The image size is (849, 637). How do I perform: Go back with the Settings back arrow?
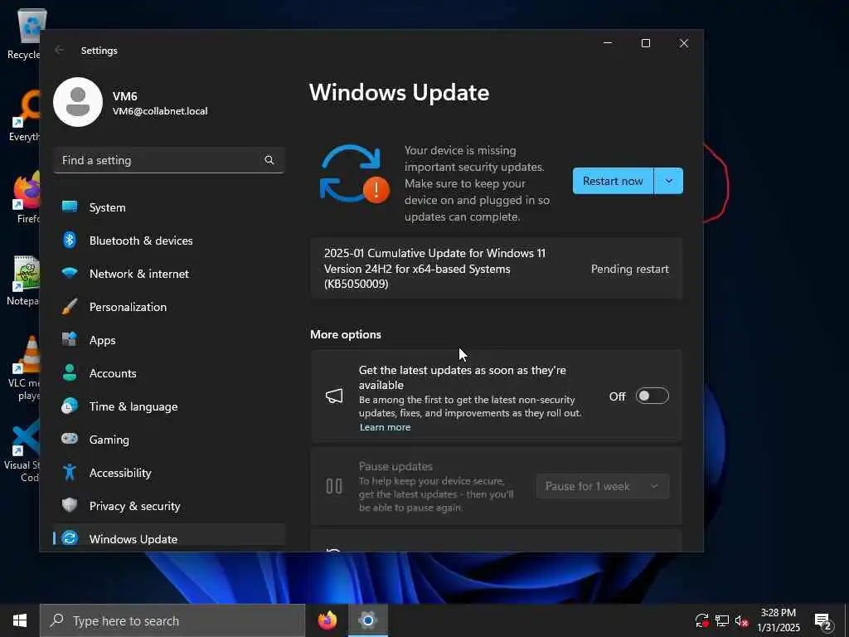point(59,50)
